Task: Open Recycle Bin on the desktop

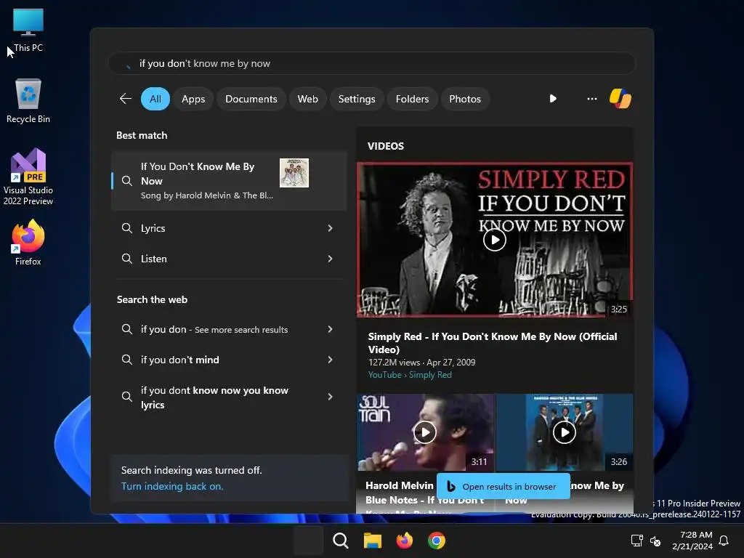Action: [28, 101]
